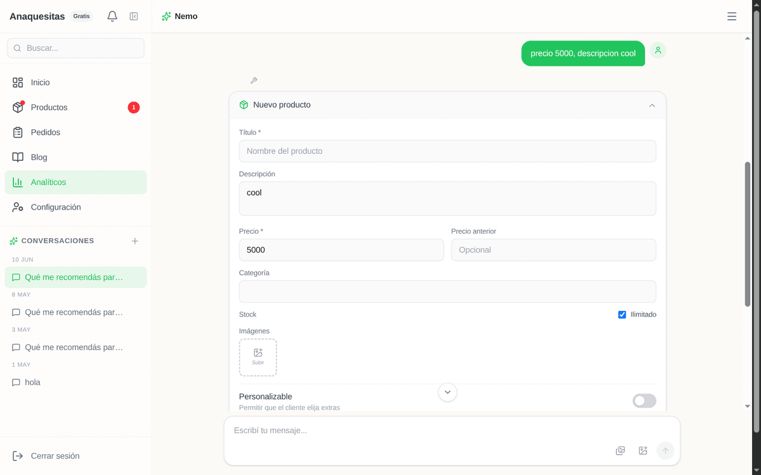Image resolution: width=761 pixels, height=475 pixels.
Task: Click the Precio anterior field
Action: (554, 250)
